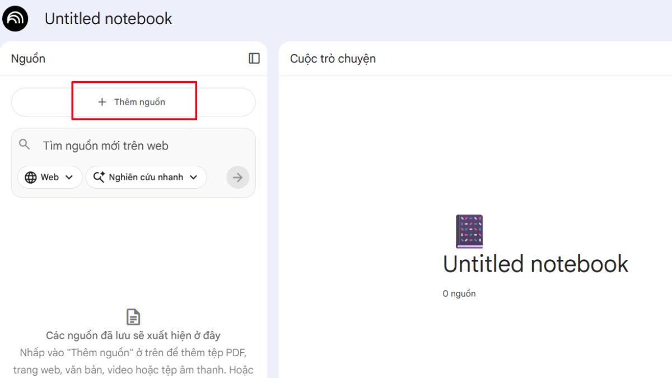
Task: Click the Thêm nguồn button
Action: 133,102
